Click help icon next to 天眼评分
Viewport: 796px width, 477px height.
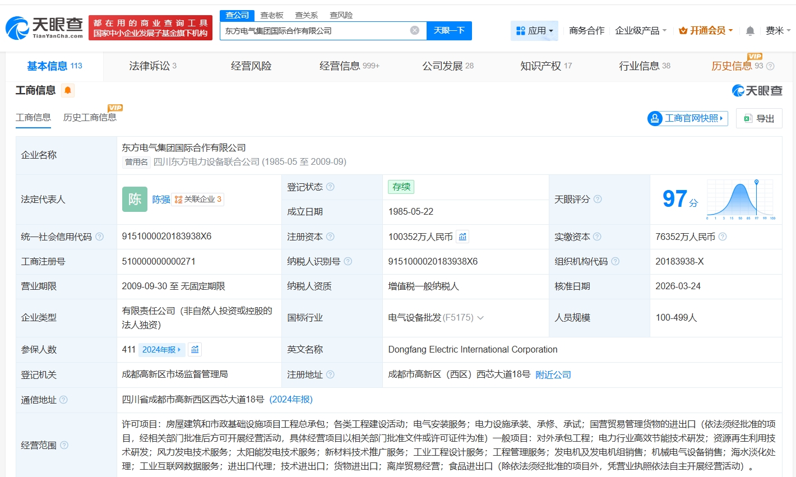(x=598, y=199)
